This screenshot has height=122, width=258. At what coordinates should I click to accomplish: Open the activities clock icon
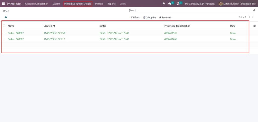178,4
